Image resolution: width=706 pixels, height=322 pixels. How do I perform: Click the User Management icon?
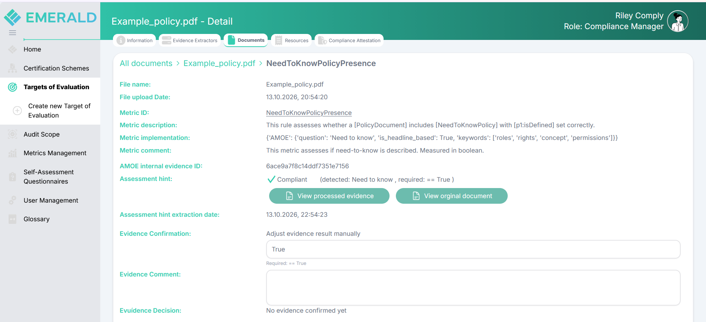click(13, 200)
